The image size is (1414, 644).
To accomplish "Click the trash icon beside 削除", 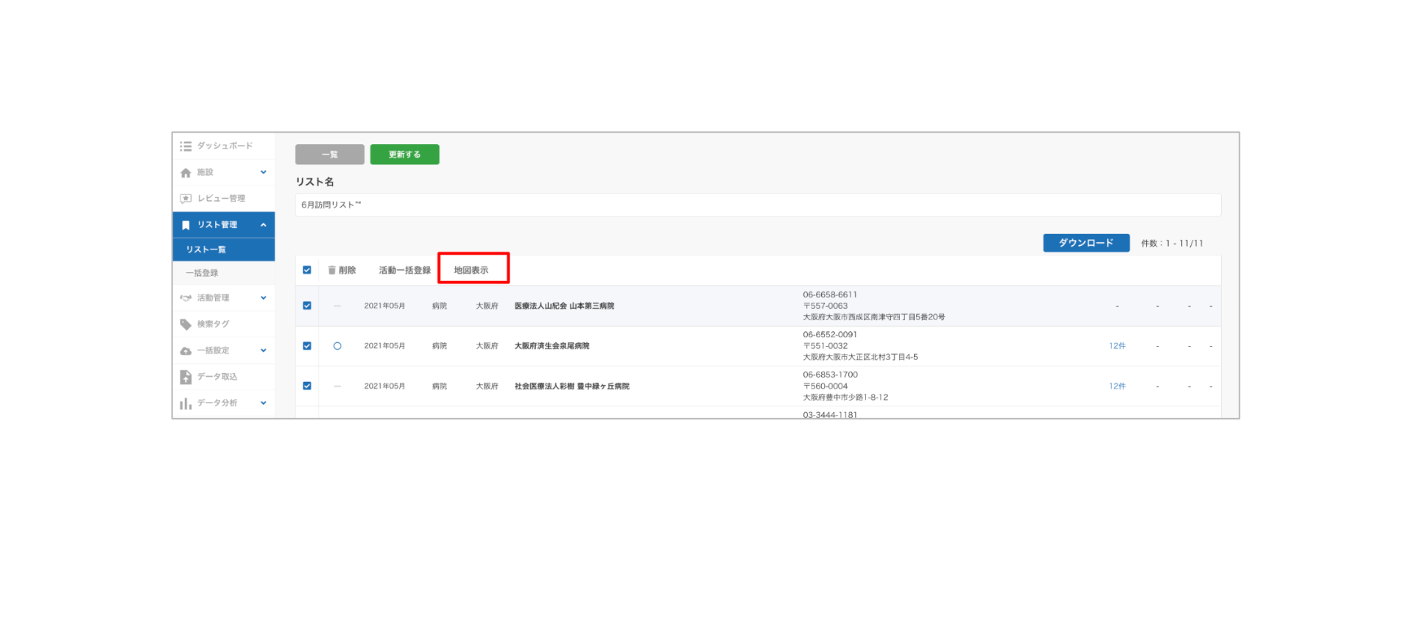I will [332, 270].
